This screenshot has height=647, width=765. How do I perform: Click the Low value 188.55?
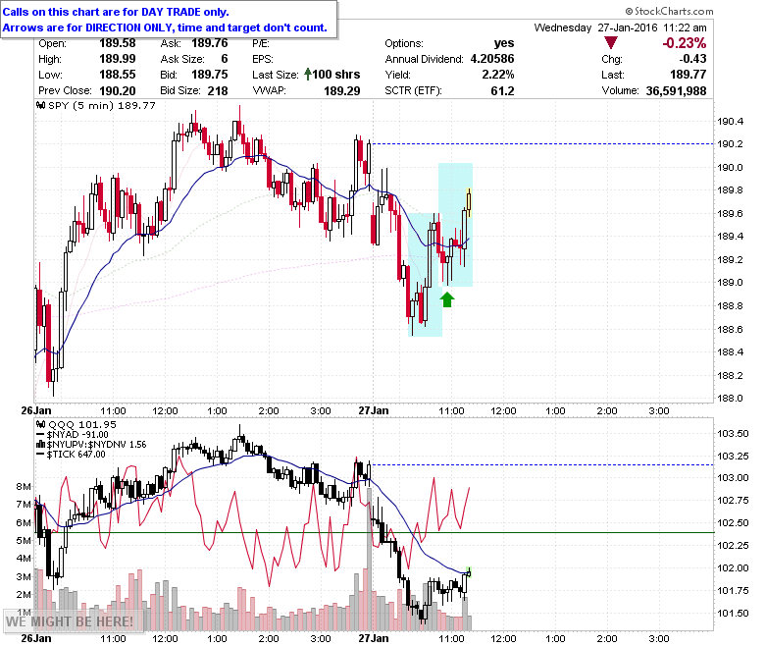click(118, 75)
